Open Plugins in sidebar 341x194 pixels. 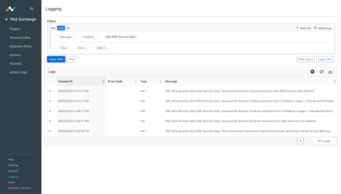[x=15, y=29]
